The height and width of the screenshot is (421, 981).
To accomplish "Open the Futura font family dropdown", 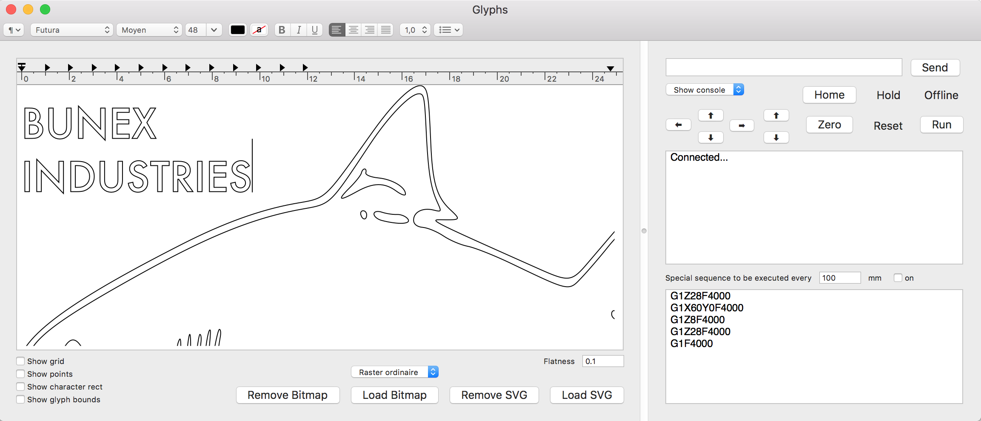I will coord(71,30).
